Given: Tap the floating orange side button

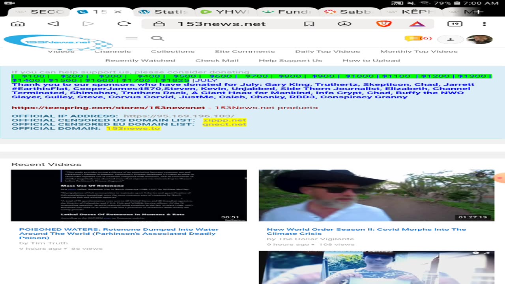Looking at the screenshot, I should 500,178.
